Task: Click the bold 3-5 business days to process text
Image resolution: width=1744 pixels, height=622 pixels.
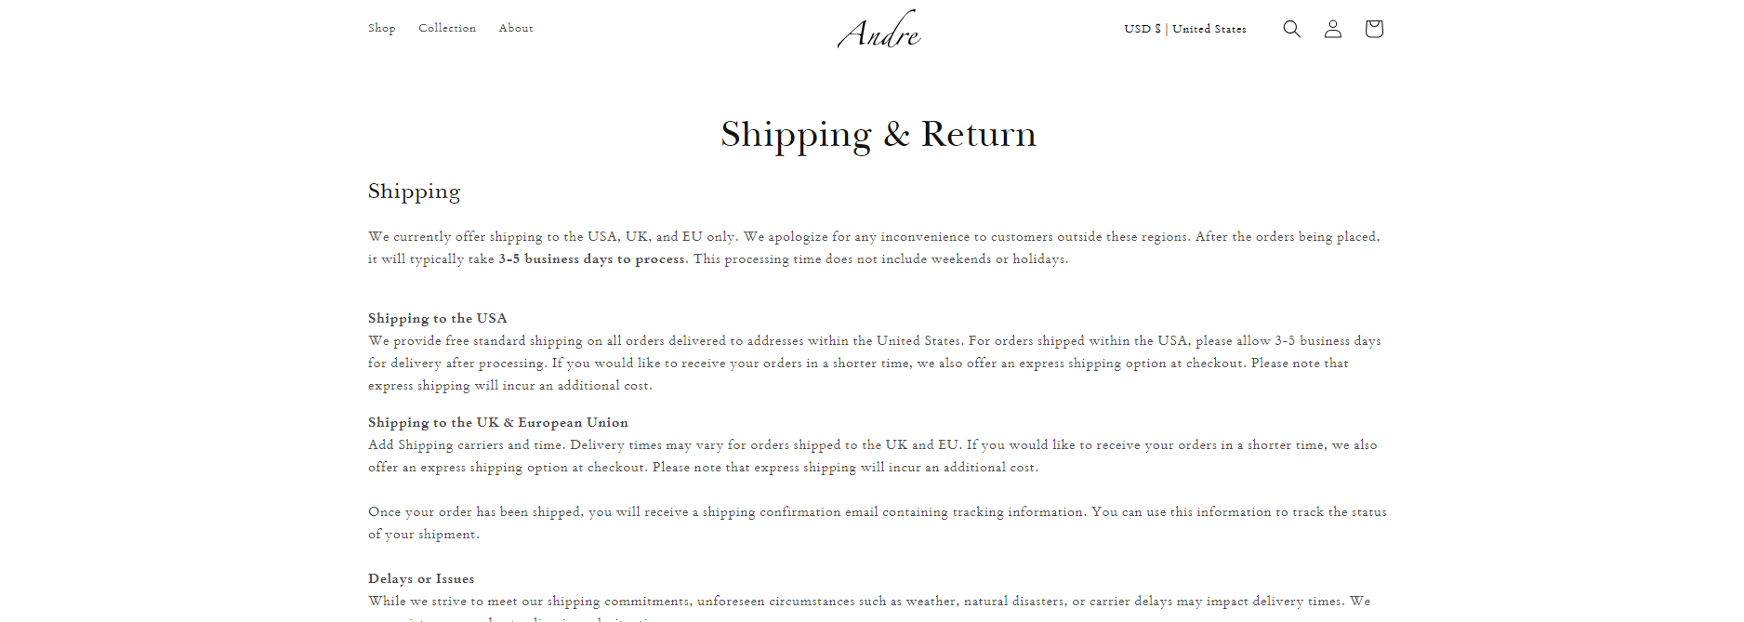Action: point(591,259)
